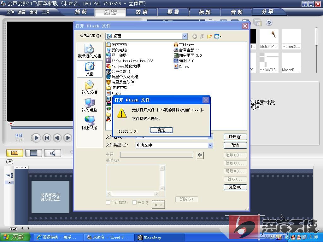Select 我的电脑 in the places bar
The width and height of the screenshot is (323, 242).
click(89, 105)
